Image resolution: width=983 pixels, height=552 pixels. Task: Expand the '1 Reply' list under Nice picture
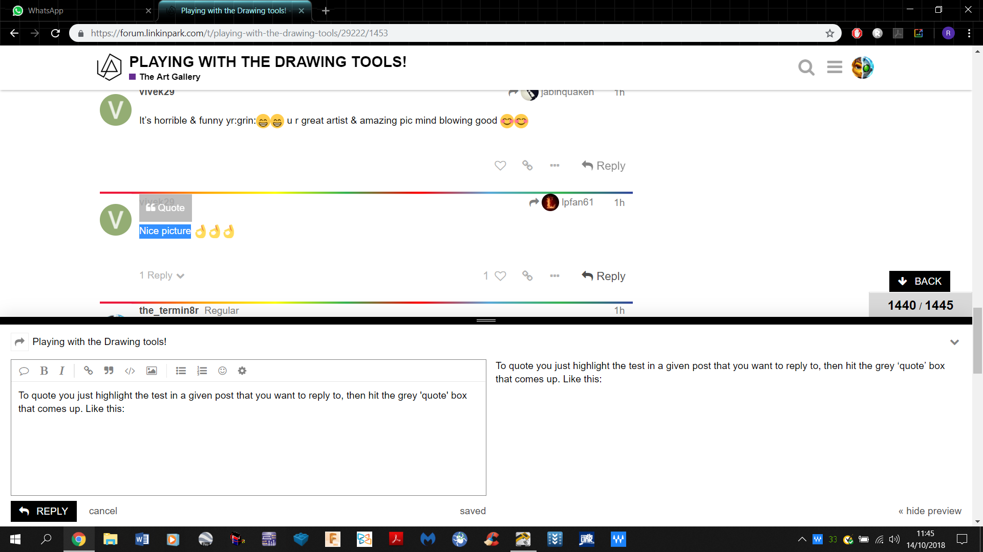pyautogui.click(x=162, y=275)
